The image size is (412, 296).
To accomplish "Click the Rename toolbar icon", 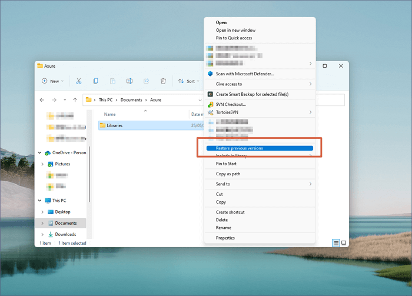I will [129, 81].
